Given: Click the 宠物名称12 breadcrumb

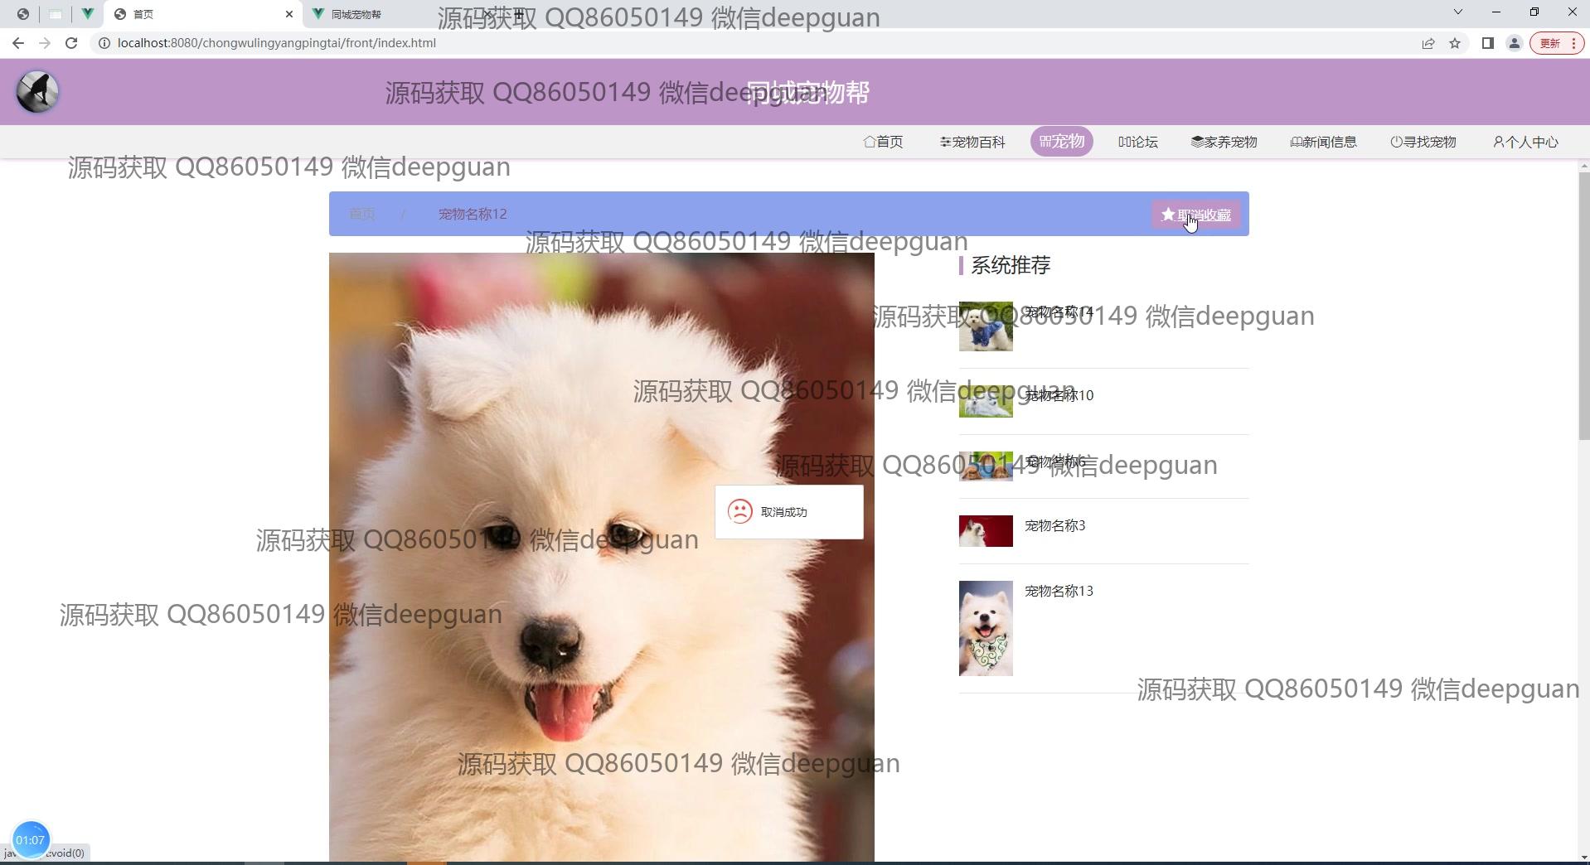Looking at the screenshot, I should (473, 214).
